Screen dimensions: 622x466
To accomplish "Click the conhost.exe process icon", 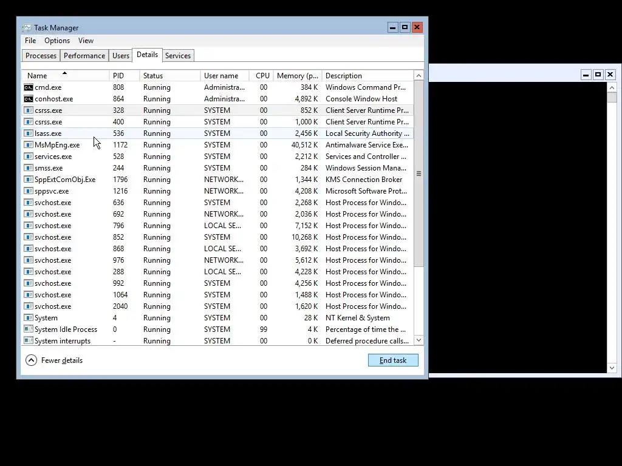I will pos(28,99).
